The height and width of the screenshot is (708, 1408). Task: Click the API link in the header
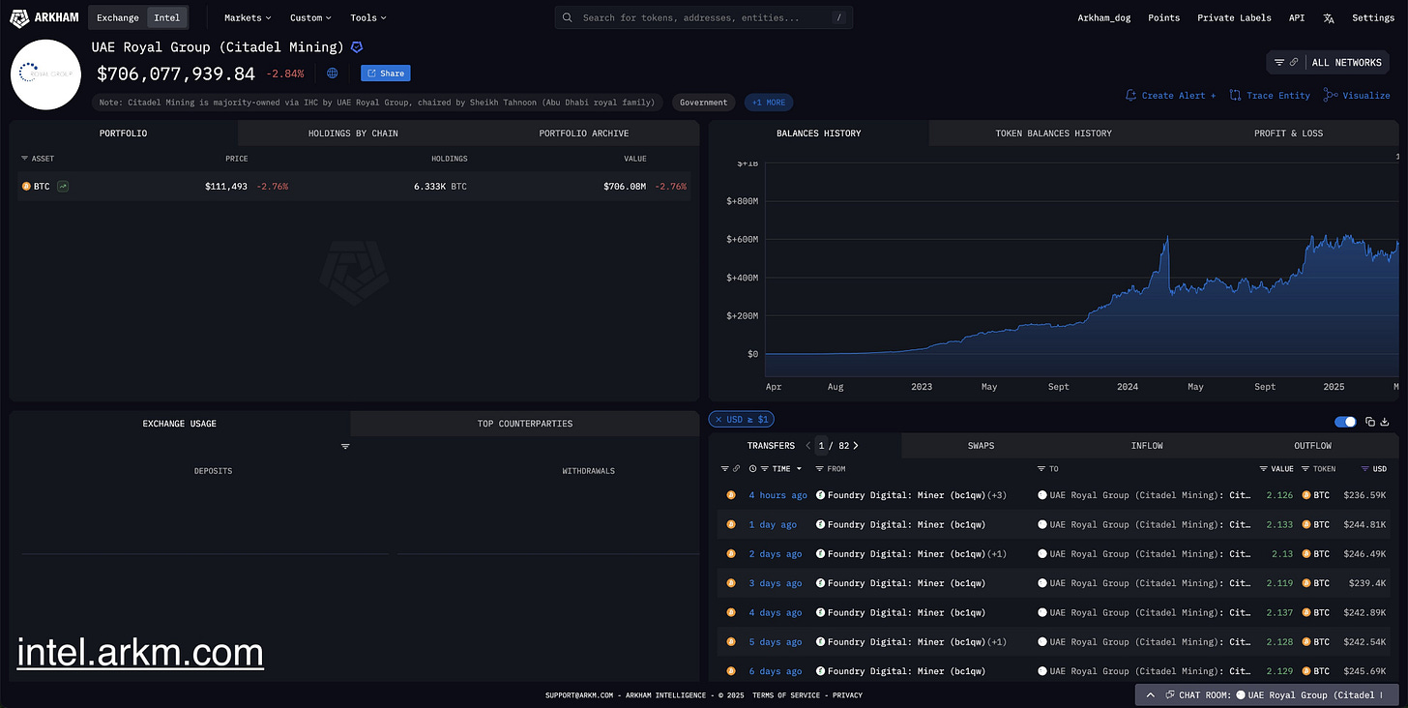tap(1296, 17)
